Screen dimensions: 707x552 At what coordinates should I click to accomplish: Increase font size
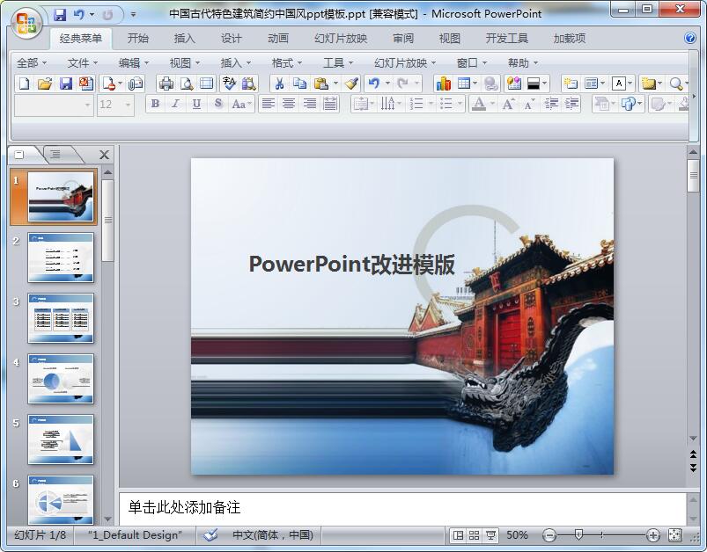[x=509, y=105]
